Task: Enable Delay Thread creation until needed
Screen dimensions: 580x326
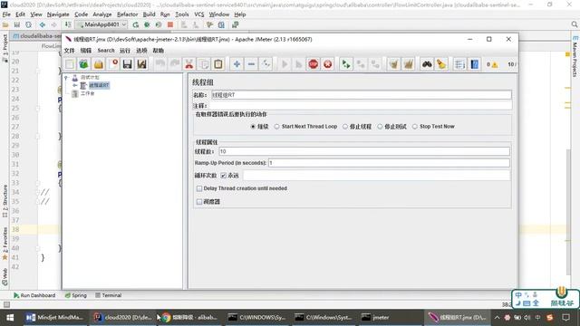Action: pos(199,188)
